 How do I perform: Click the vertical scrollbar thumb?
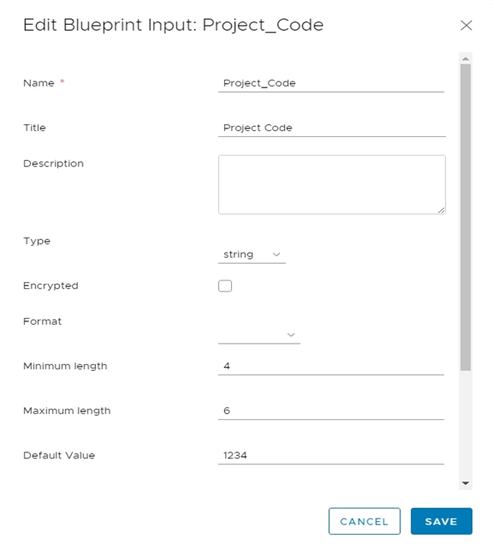(x=466, y=217)
